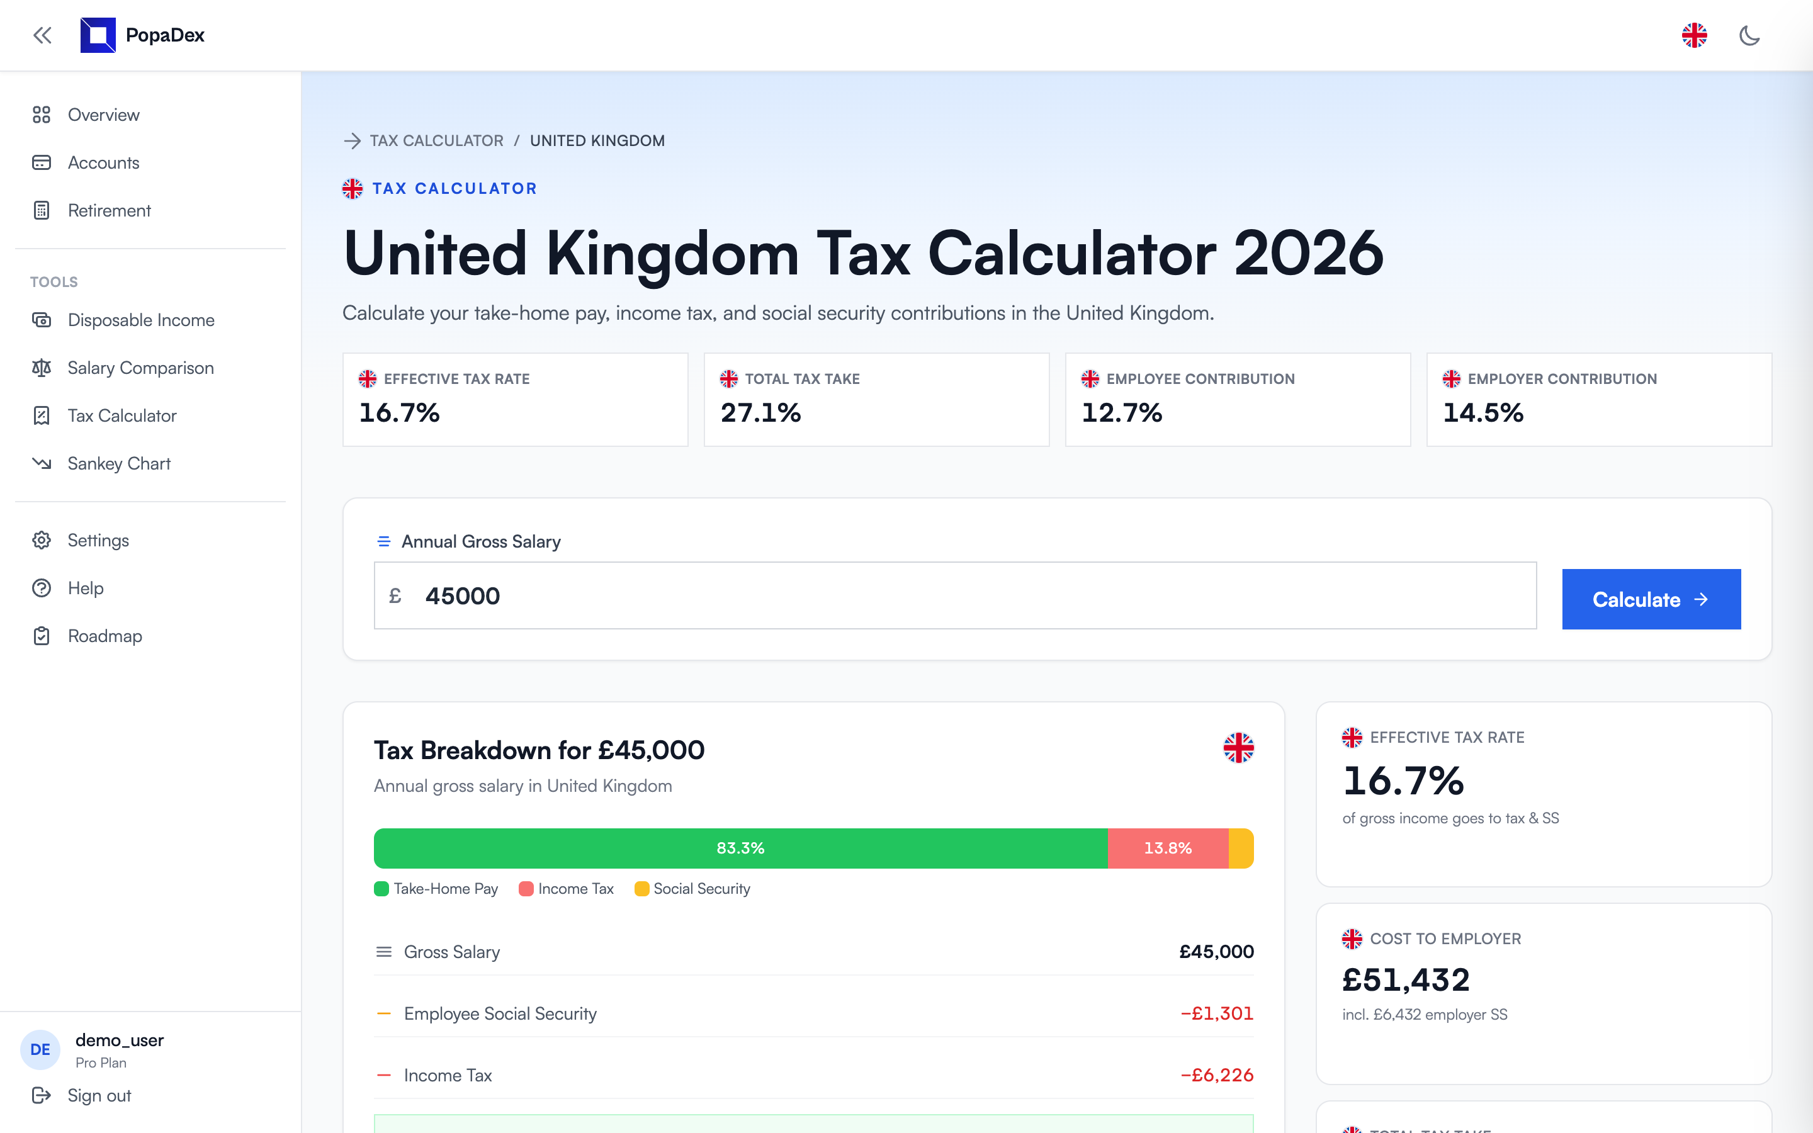The width and height of the screenshot is (1813, 1133).
Task: Click the Help question mark icon
Action: coord(42,587)
